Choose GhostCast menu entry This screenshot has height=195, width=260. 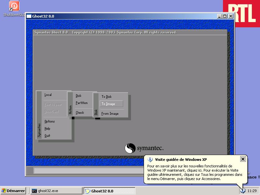(51, 111)
